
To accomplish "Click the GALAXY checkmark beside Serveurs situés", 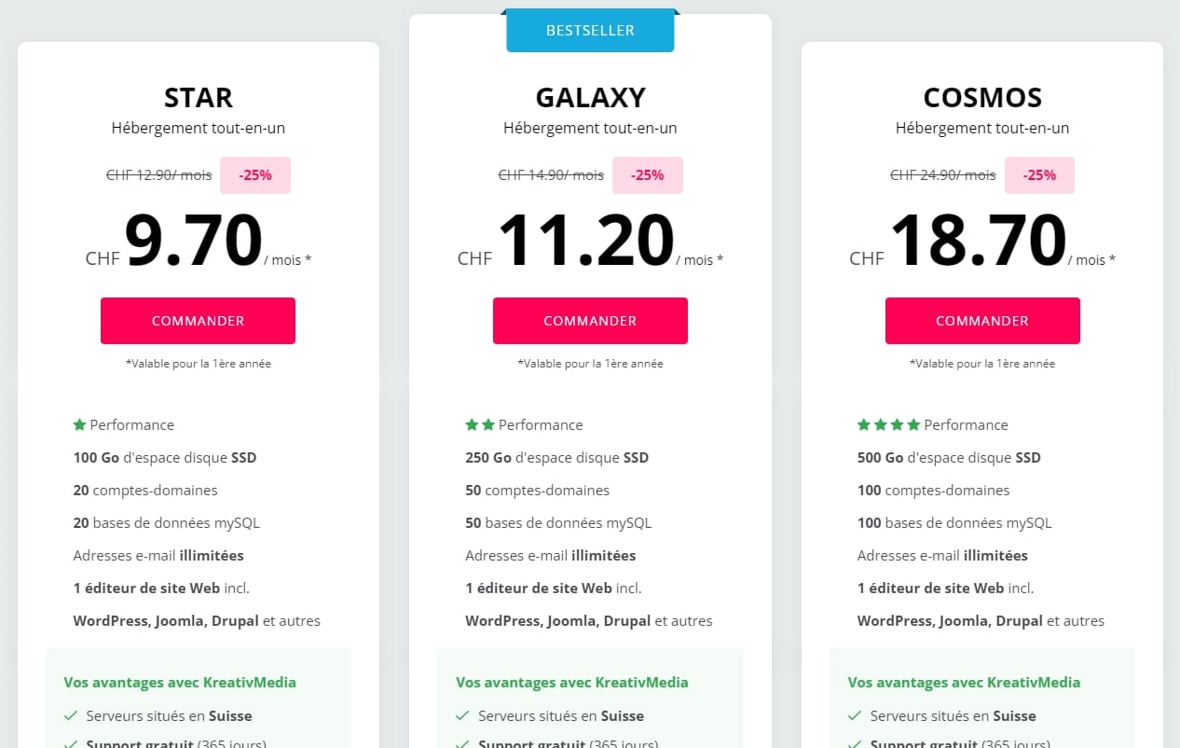I will pyautogui.click(x=462, y=716).
